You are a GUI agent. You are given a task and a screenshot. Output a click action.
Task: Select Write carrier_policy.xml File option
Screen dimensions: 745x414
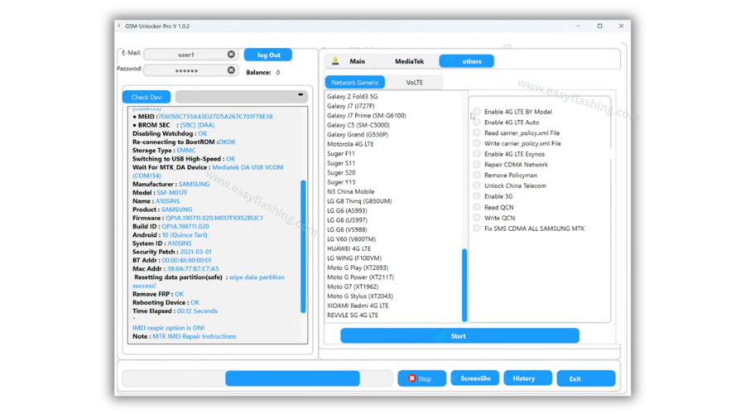(x=477, y=143)
